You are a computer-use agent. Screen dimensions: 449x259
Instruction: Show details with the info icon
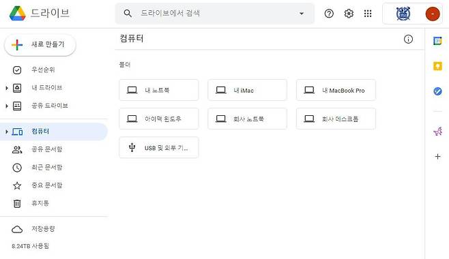pos(408,39)
